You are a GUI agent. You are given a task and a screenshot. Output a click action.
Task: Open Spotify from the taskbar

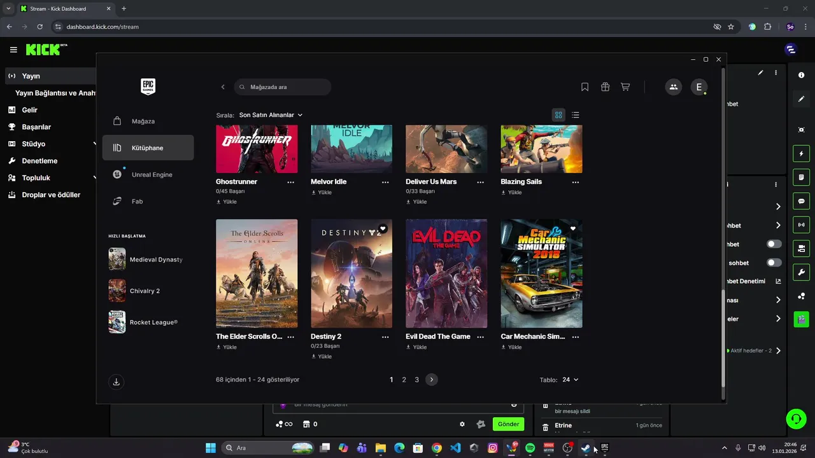(530, 448)
